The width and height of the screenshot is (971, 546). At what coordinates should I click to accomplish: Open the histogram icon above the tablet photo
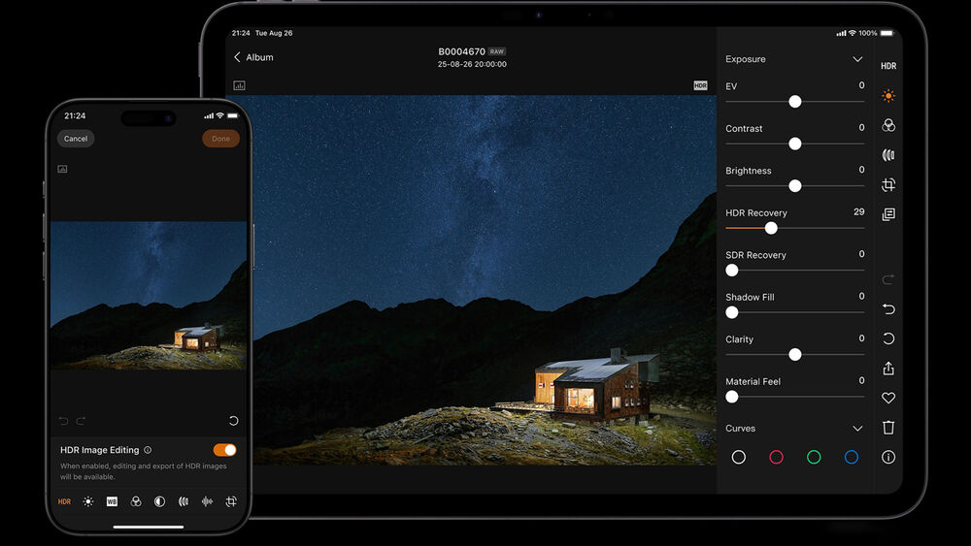click(x=239, y=85)
